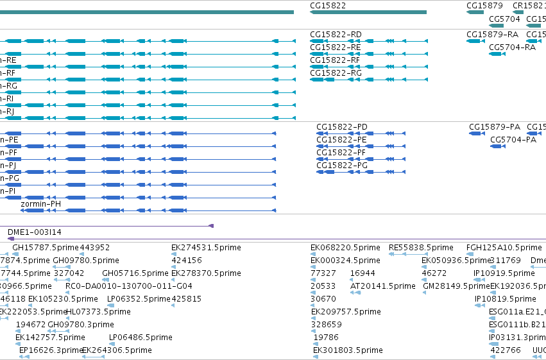Select the CG15822 gene label
The height and width of the screenshot is (360, 546).
pyautogui.click(x=328, y=6)
